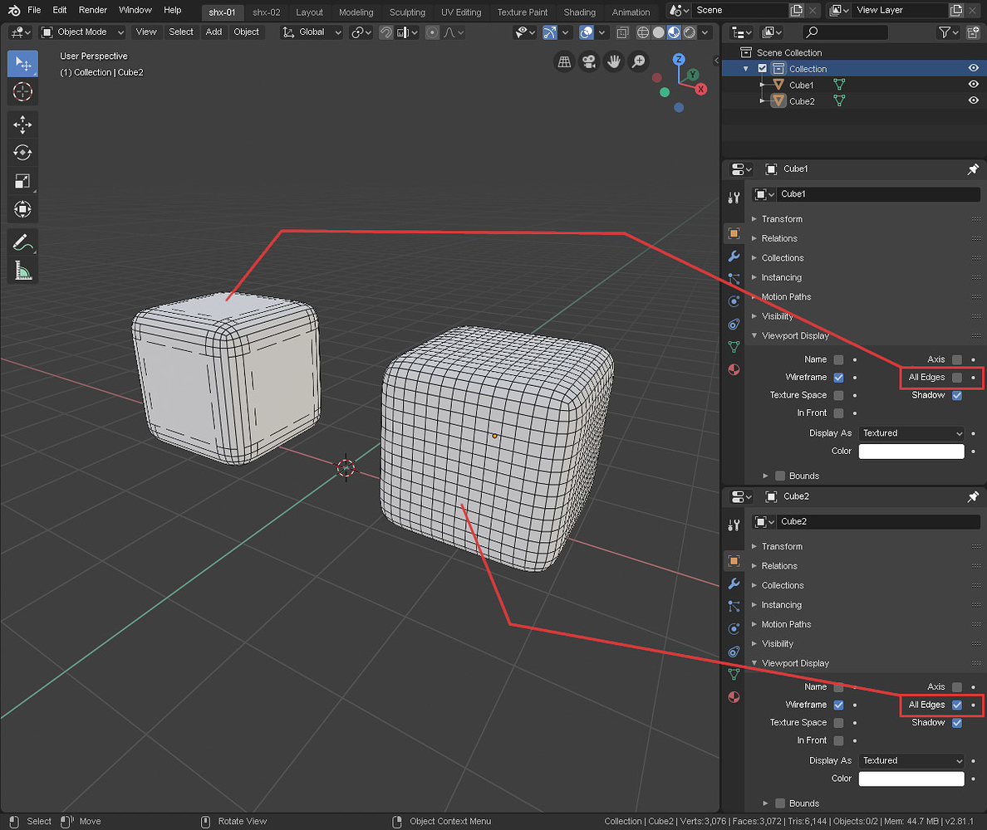Open the Modifier properties tab

pos(734,256)
